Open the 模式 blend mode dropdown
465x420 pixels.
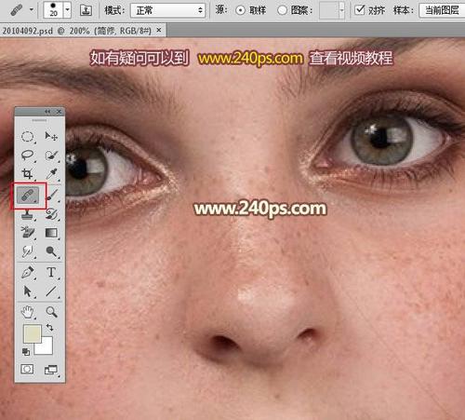pos(167,10)
